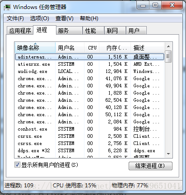This screenshot has height=195, width=186.
Task: Click the CPU 使用率: 15% status
Action: tap(74, 186)
